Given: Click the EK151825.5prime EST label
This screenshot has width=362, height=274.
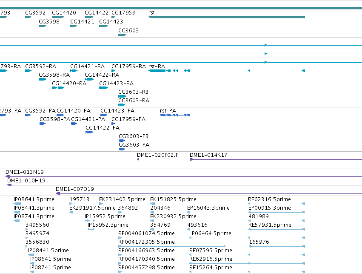Looking at the screenshot, I should [173, 199].
